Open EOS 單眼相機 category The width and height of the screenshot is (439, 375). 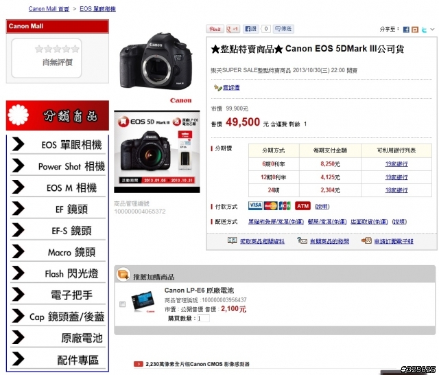[x=58, y=145]
